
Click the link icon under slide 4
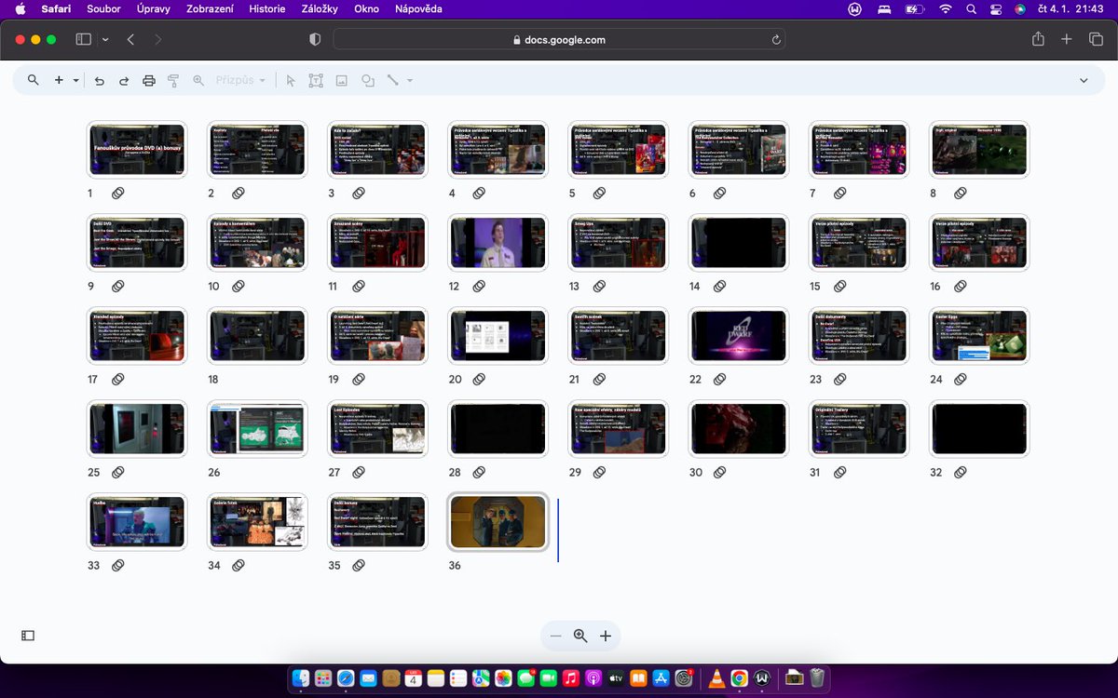click(479, 193)
